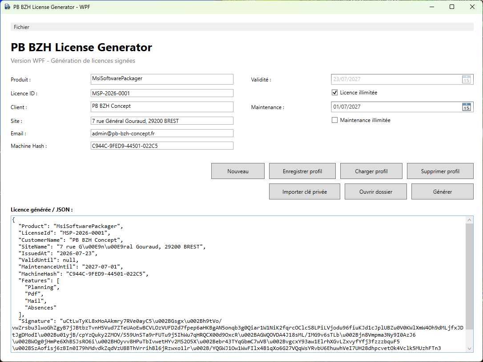Viewport: 483px width, 362px height.
Task: Open the Maintenance date calendar picker
Action: [x=467, y=107]
